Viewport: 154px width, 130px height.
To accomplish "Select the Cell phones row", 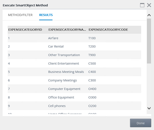I will coord(74,106).
